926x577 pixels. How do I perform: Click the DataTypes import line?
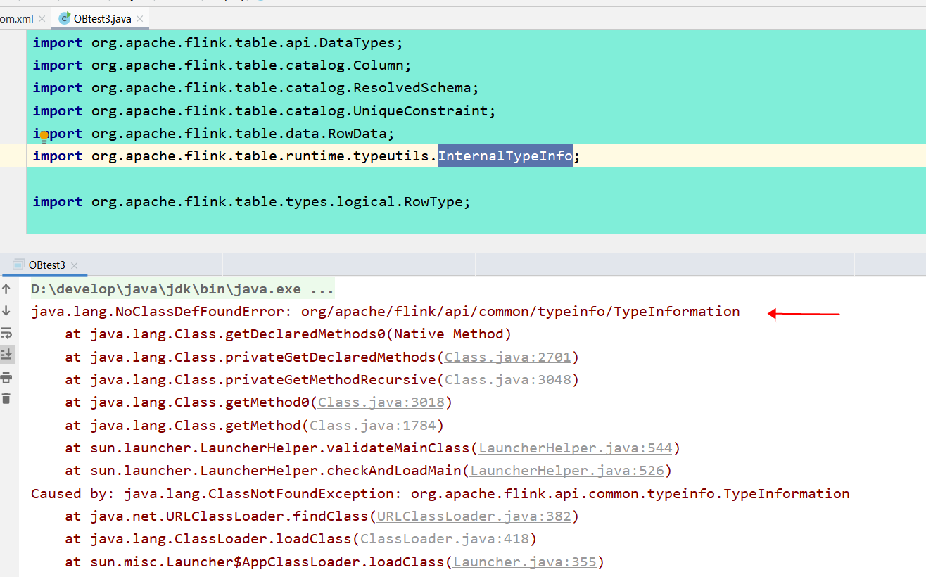tap(217, 42)
